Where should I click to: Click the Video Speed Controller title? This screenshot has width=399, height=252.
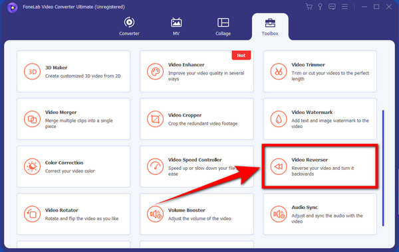click(195, 160)
